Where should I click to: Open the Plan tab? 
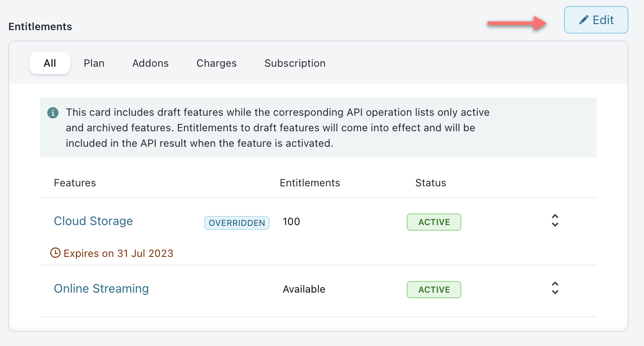pos(94,63)
